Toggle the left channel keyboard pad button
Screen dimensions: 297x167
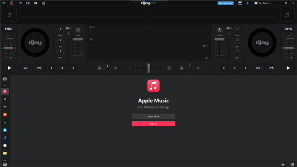pos(99,68)
